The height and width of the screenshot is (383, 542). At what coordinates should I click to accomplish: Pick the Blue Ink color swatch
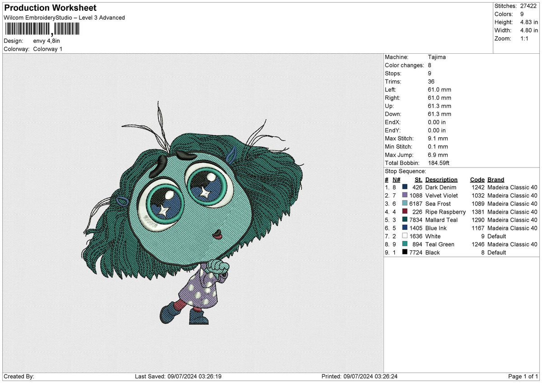click(x=405, y=228)
